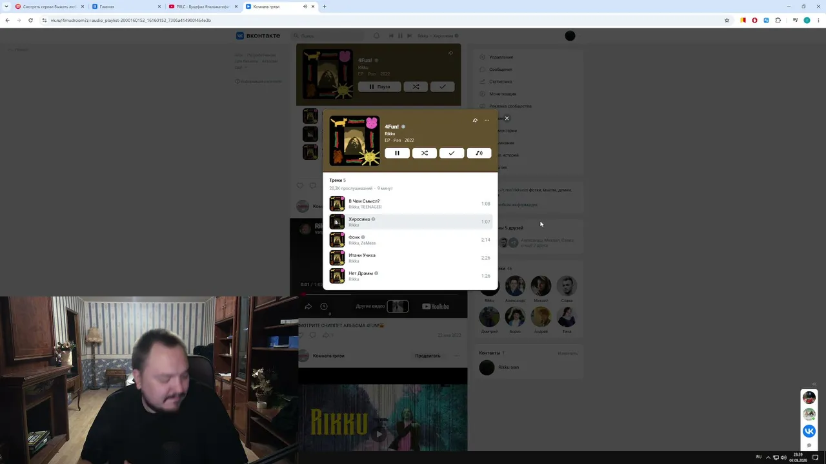The image size is (826, 464).
Task: Play track "В Чем Смысл?"
Action: coord(410,204)
